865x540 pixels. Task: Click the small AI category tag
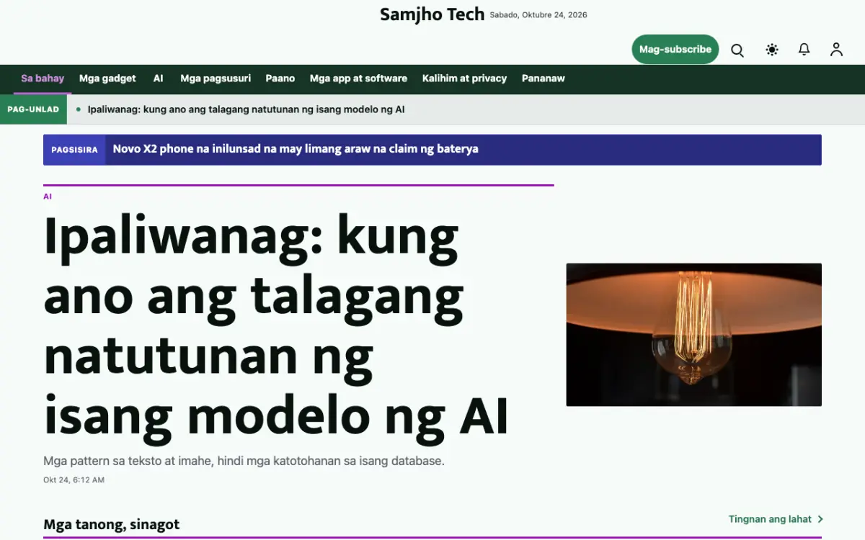(48, 197)
